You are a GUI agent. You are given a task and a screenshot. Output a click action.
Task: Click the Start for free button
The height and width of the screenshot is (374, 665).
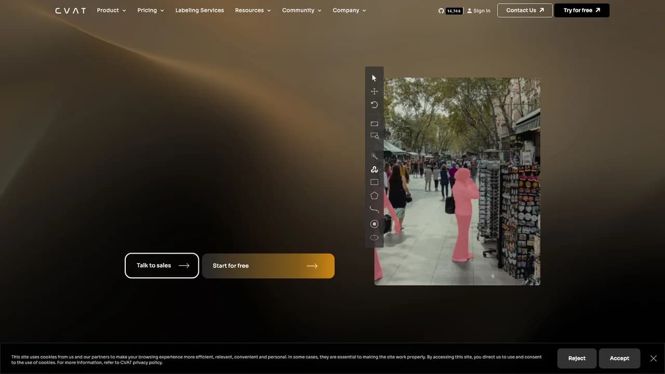[268, 266]
